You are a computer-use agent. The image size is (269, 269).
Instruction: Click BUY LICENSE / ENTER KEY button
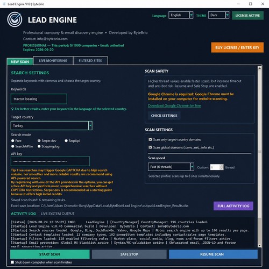coord(237,47)
